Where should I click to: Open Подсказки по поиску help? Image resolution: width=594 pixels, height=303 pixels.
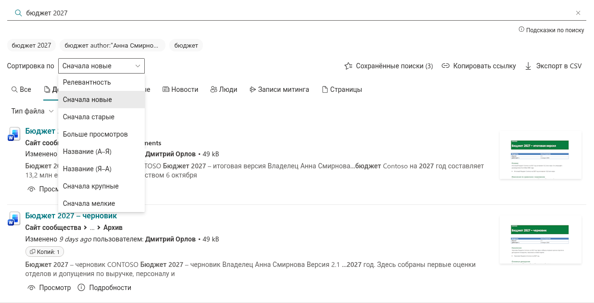pos(551,30)
